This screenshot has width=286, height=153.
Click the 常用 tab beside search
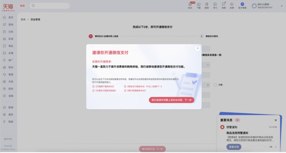(x=22, y=6)
